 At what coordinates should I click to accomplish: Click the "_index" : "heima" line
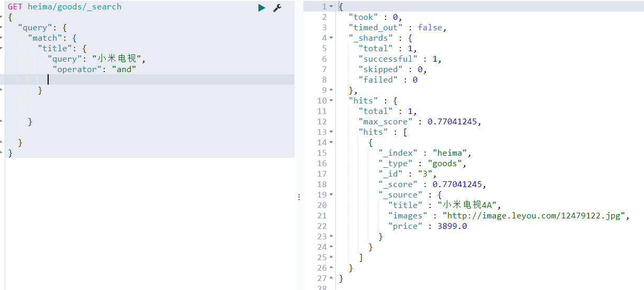tap(425, 153)
